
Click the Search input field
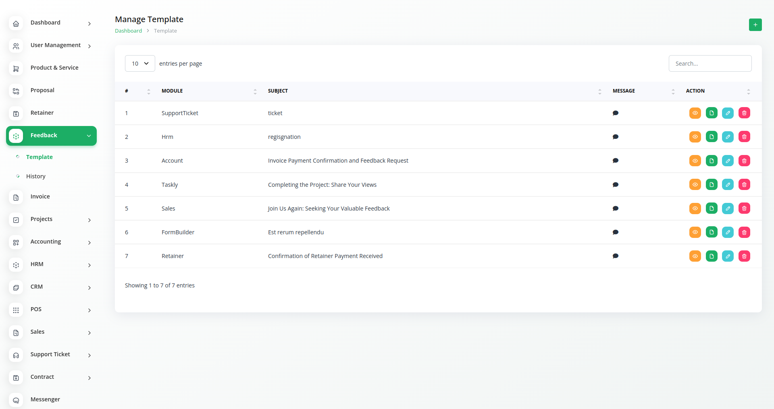pyautogui.click(x=710, y=64)
